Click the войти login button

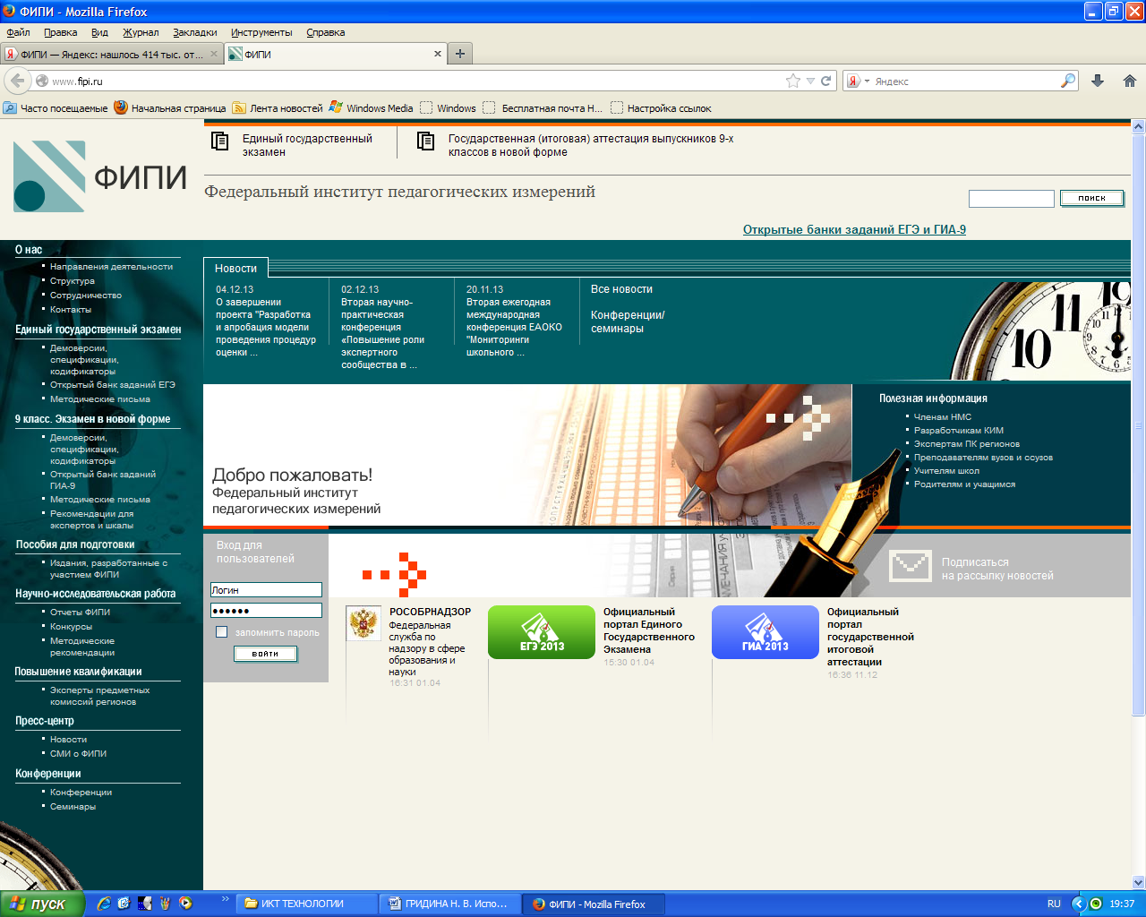[265, 654]
